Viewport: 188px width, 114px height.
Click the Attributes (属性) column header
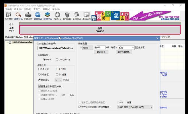180,46
